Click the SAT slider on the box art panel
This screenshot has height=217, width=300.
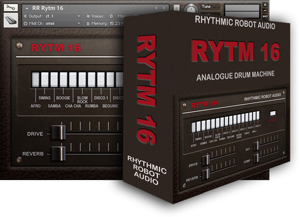pos(256,146)
